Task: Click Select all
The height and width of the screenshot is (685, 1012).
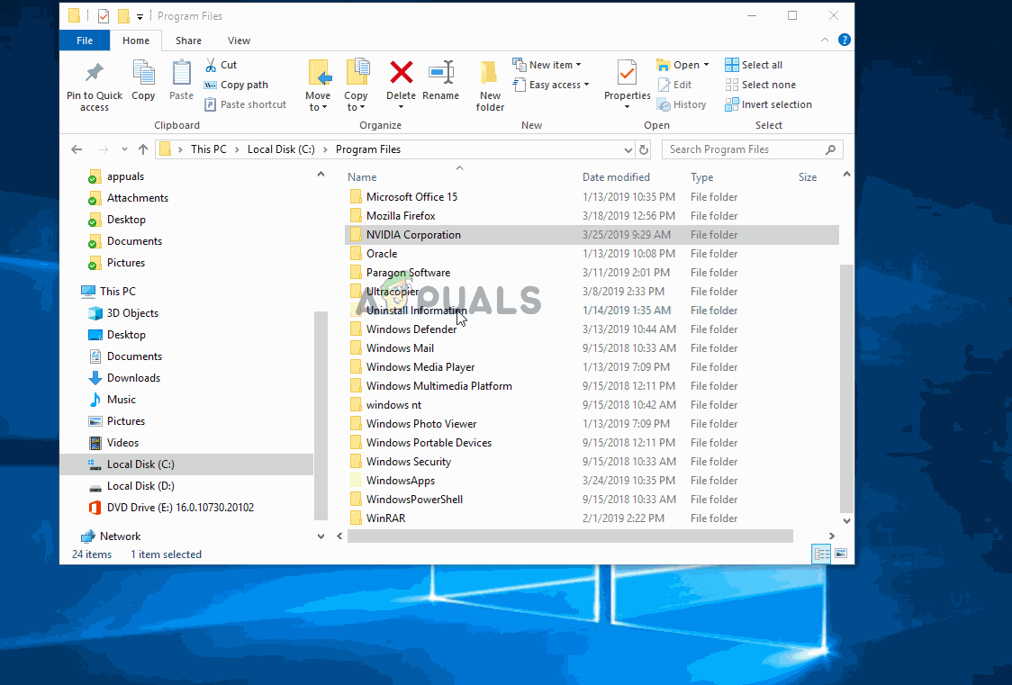Action: click(x=754, y=65)
